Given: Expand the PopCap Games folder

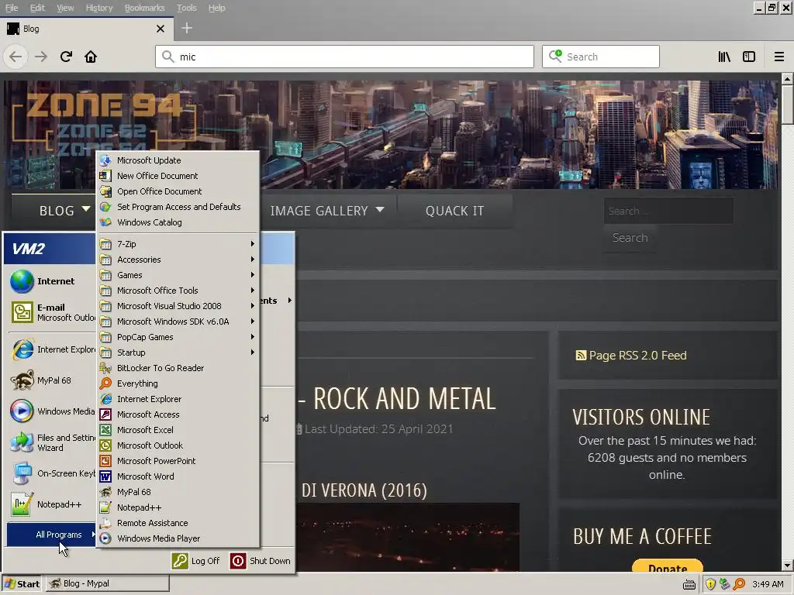Looking at the screenshot, I should click(x=178, y=338).
